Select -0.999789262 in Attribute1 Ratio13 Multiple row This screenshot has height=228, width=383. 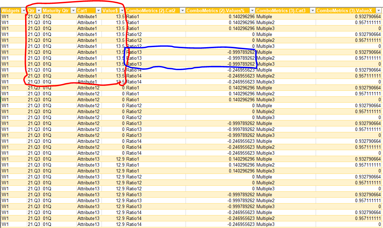[x=220, y=52]
